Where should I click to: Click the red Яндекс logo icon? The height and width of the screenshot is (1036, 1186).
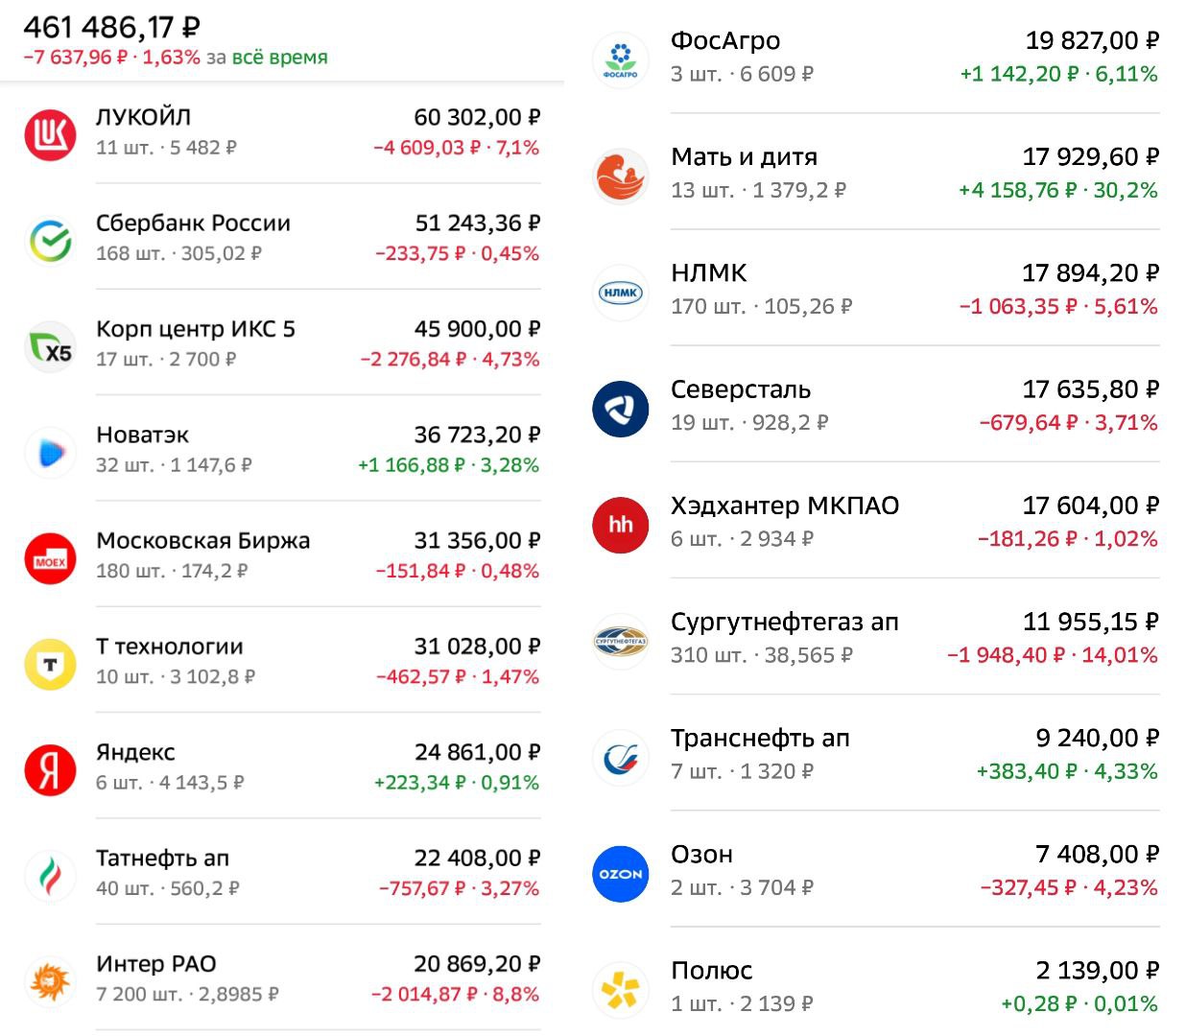[x=50, y=767]
